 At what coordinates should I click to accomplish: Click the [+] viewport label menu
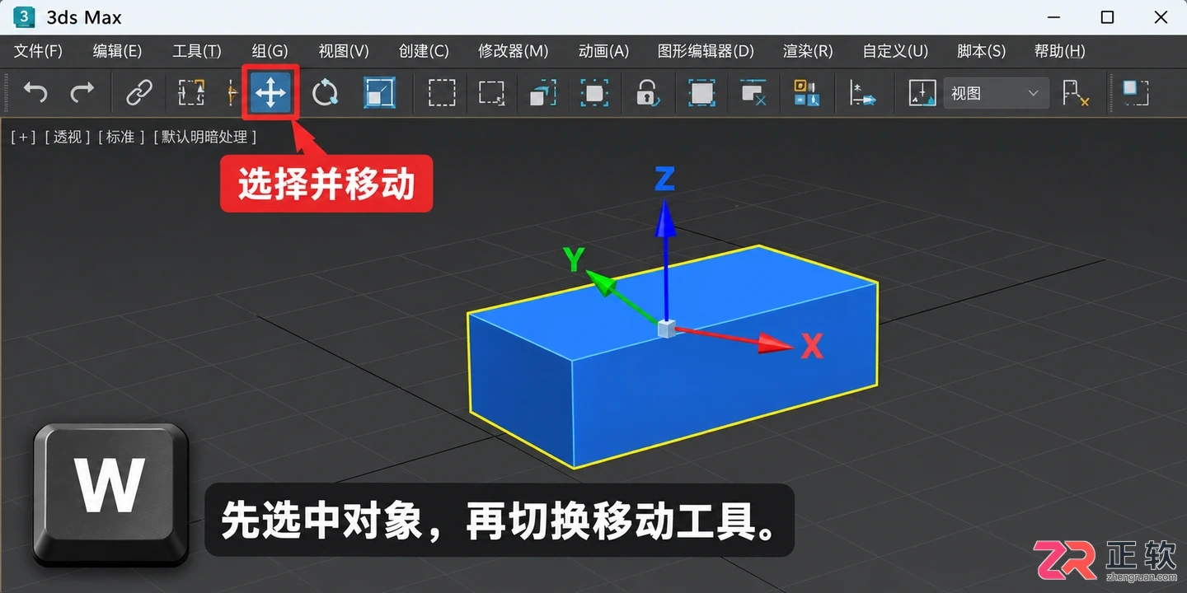[x=23, y=137]
